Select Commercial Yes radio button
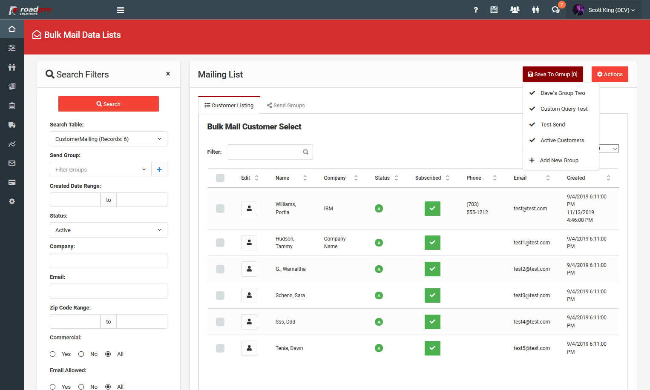Image resolution: width=650 pixels, height=390 pixels. [x=53, y=354]
